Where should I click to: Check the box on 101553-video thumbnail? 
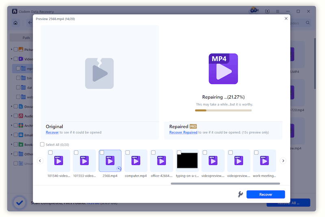click(x=76, y=153)
